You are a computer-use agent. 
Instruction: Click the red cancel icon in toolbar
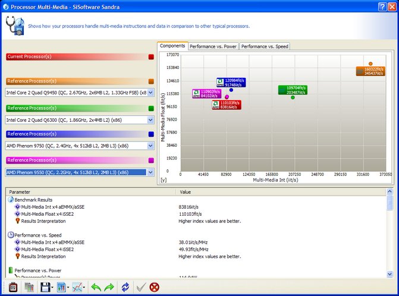click(155, 287)
